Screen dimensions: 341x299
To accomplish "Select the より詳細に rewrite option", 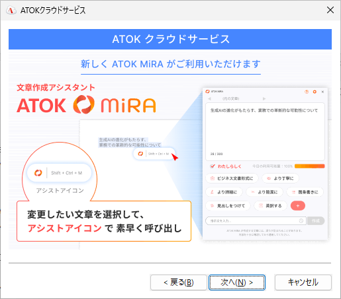I will coord(224,192).
